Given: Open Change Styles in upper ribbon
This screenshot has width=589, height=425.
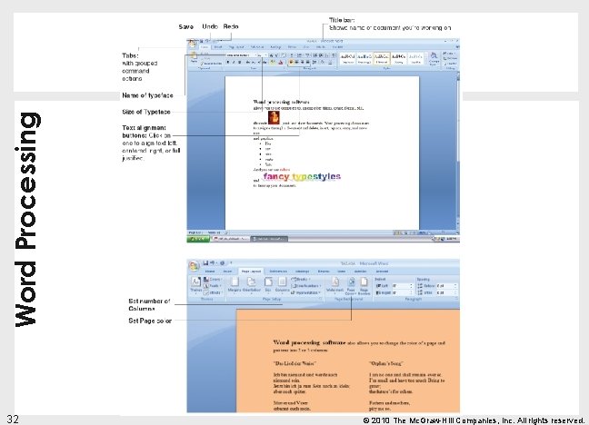Looking at the screenshot, I should tap(434, 58).
